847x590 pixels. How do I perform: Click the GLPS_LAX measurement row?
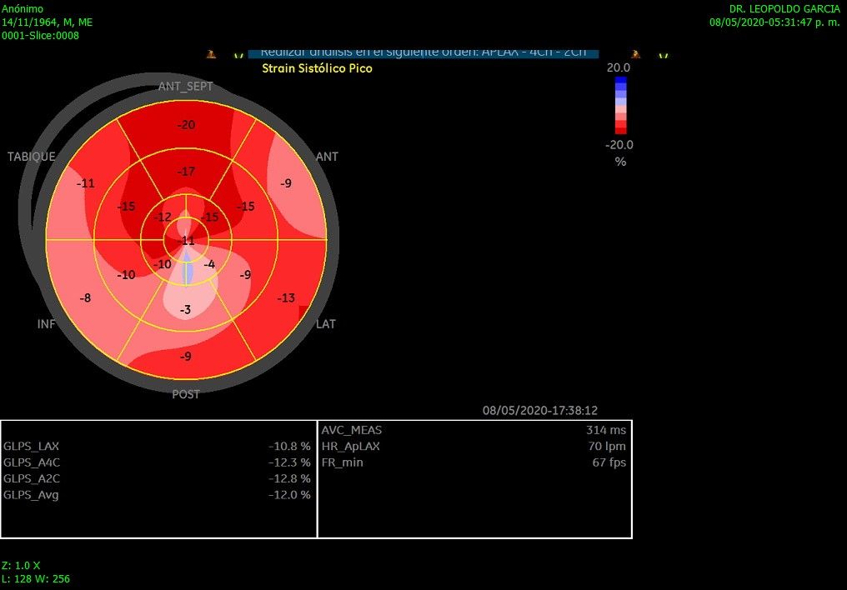[x=158, y=446]
